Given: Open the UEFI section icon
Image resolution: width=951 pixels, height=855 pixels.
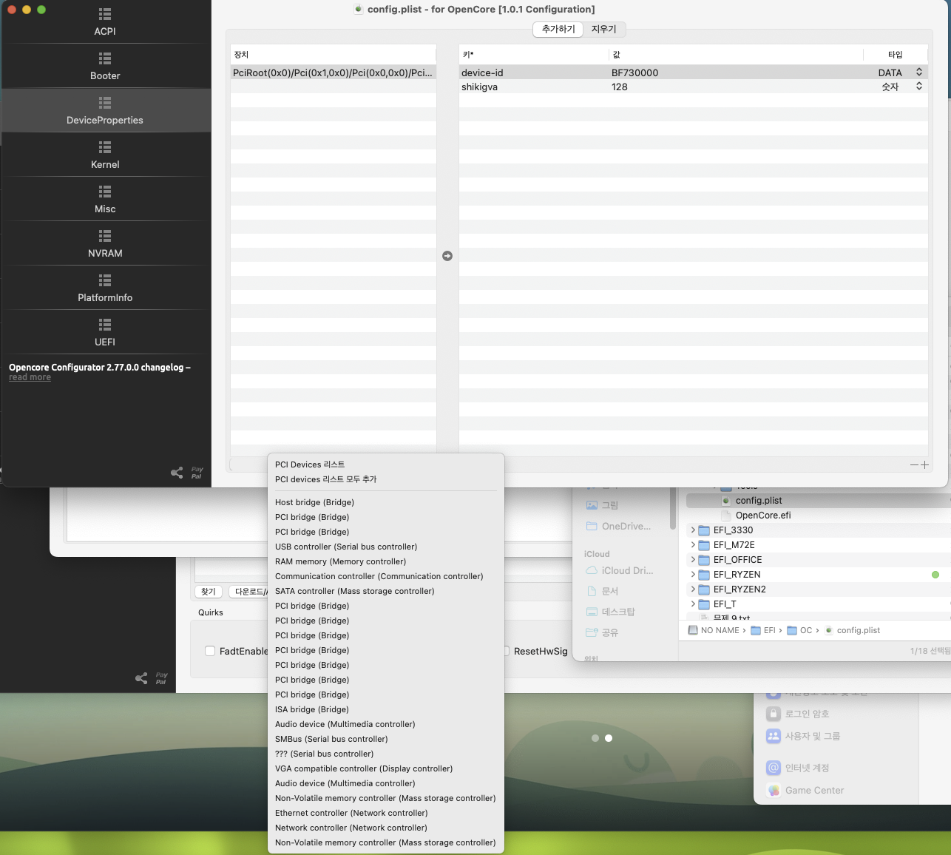Looking at the screenshot, I should point(105,325).
